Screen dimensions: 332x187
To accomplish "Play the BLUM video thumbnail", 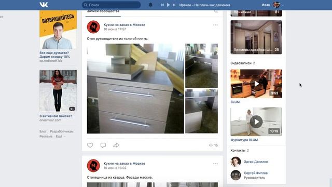I will 256,84.
